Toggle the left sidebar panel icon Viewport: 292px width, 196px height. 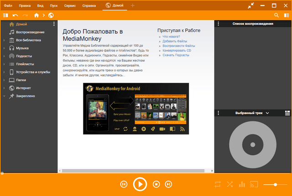(5, 15)
